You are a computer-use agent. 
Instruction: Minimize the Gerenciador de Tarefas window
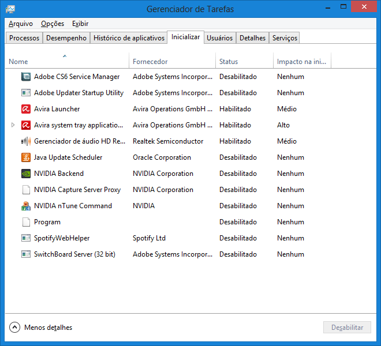click(x=328, y=7)
